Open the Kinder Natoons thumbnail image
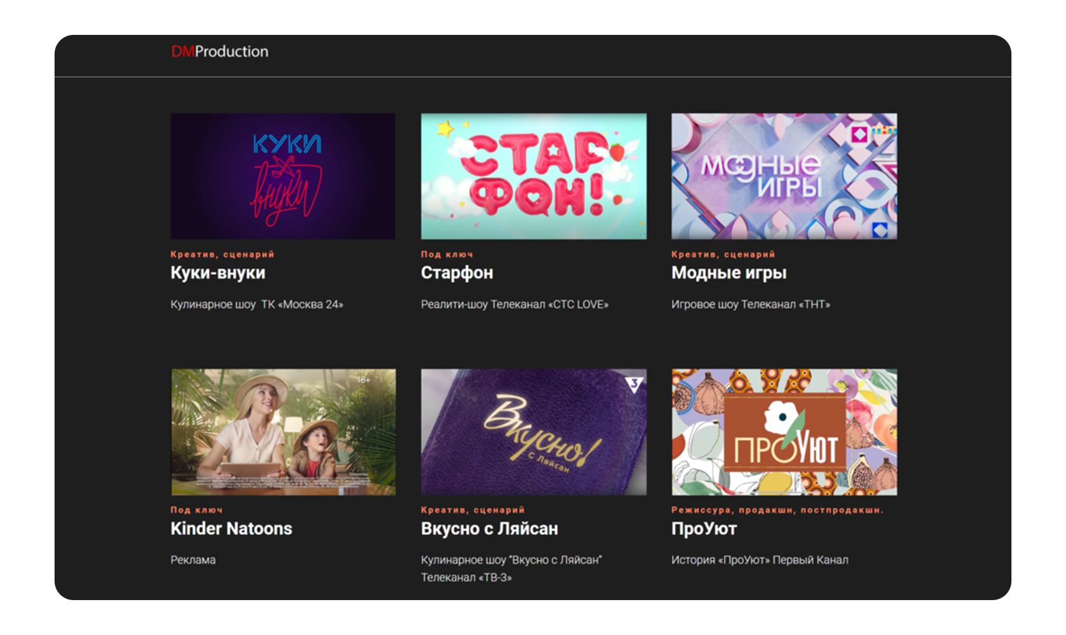Screen dimensions: 1066x635 [283, 432]
